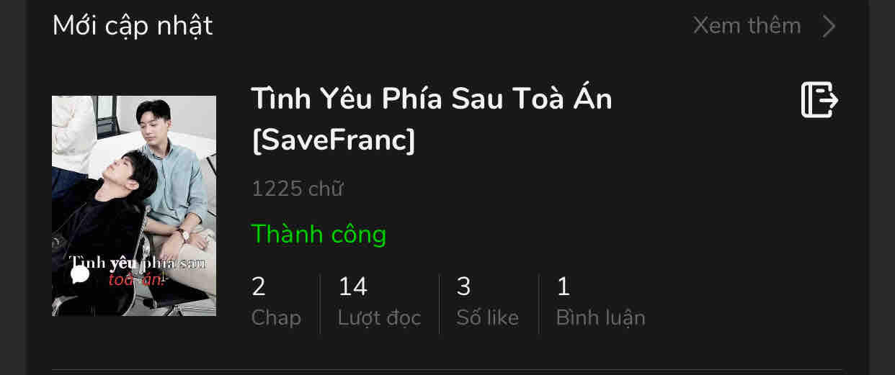Click the number 14 read count

click(x=353, y=287)
